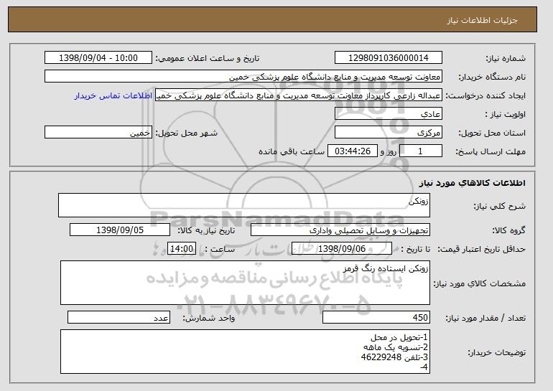The width and height of the screenshot is (553, 391).
Task: Click the label حداقل تاریخ اعتبار قیمت
Action: click(x=481, y=249)
